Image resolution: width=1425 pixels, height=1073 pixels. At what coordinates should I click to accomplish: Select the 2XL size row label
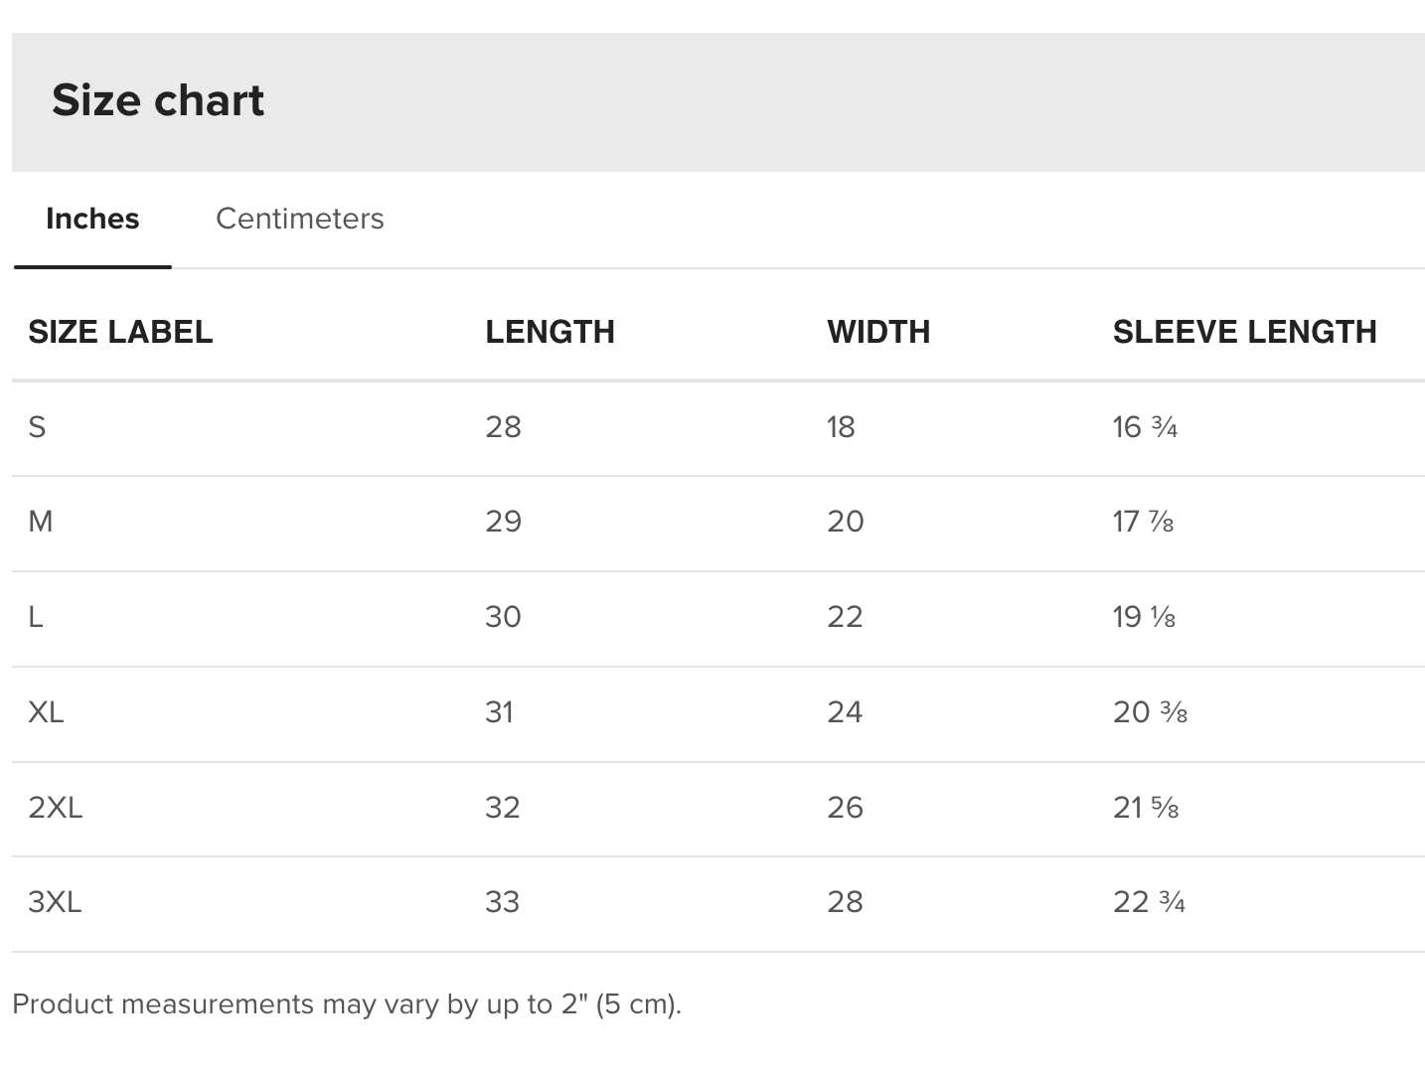coord(56,807)
